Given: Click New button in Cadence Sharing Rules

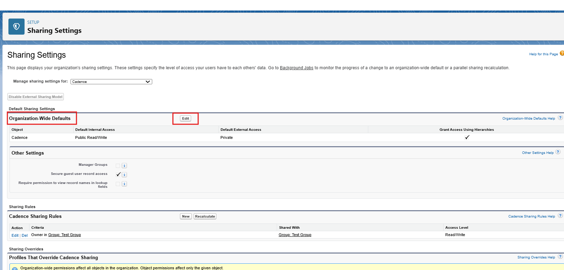Looking at the screenshot, I should (x=186, y=216).
